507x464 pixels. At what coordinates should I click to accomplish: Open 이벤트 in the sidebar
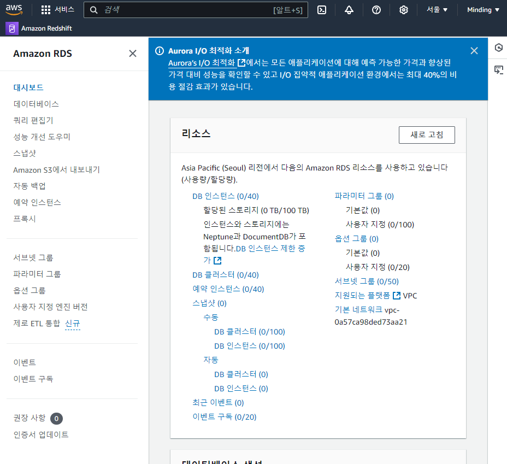(x=25, y=362)
